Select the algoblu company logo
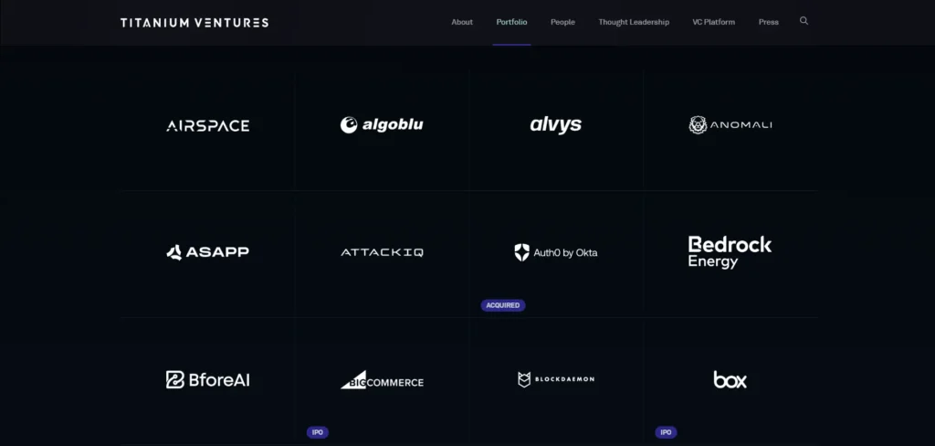 pyautogui.click(x=382, y=125)
